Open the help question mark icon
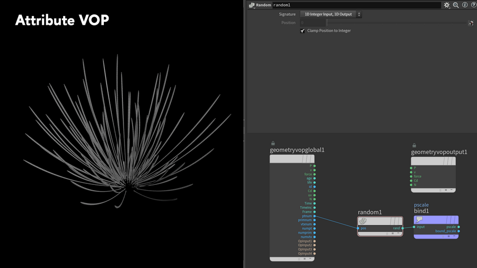 (x=473, y=5)
